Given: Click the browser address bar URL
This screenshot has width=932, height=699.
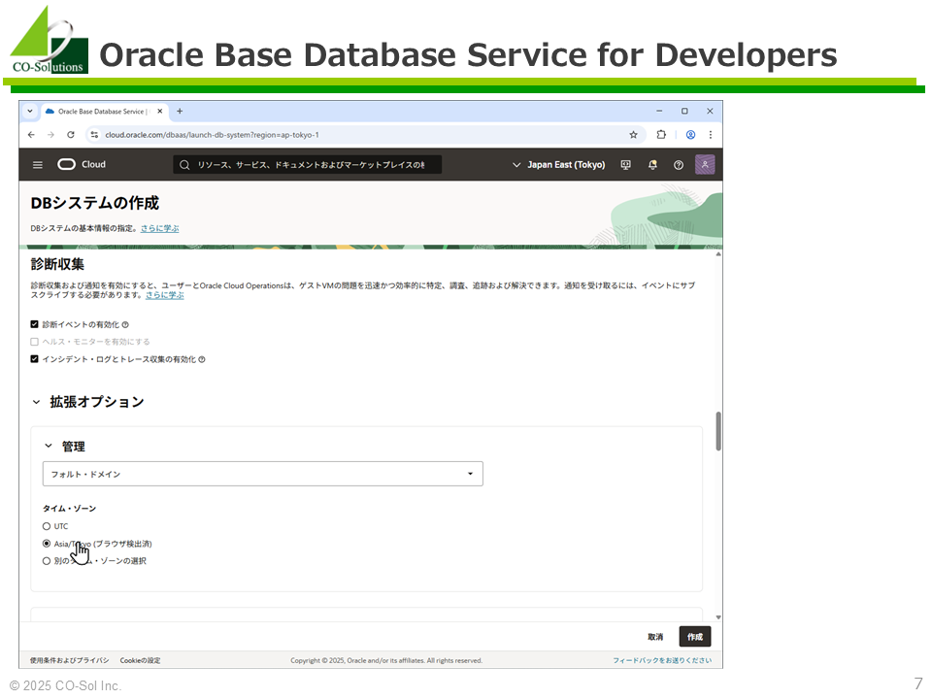Looking at the screenshot, I should pos(213,135).
